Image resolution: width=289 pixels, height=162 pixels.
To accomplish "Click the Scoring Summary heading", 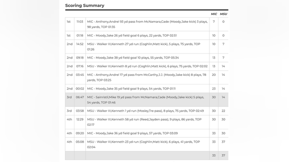I will [x=85, y=6].
